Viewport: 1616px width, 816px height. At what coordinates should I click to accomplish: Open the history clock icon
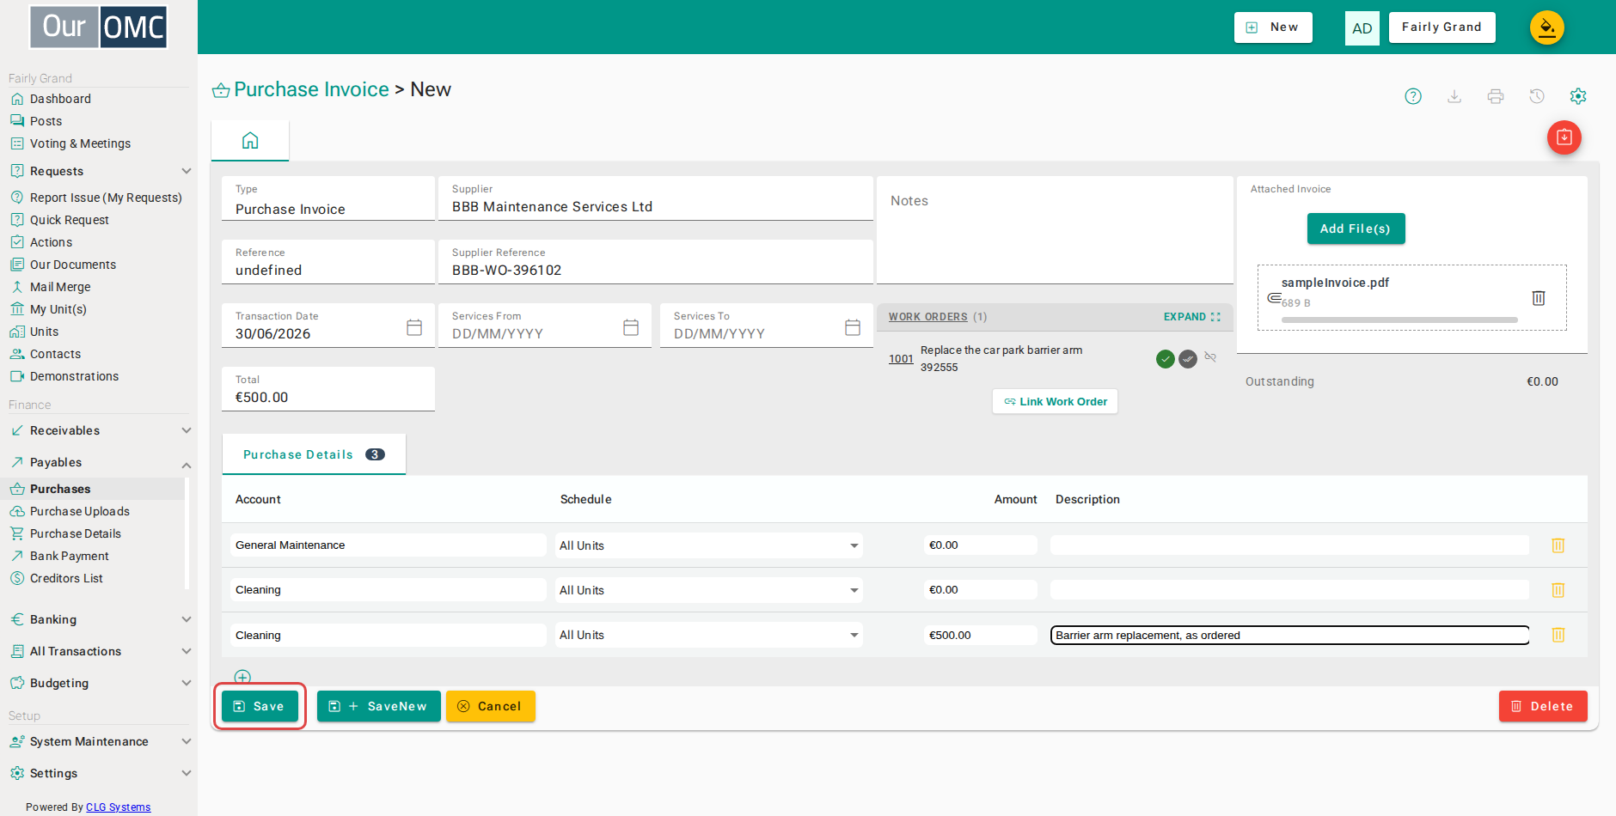(1537, 96)
